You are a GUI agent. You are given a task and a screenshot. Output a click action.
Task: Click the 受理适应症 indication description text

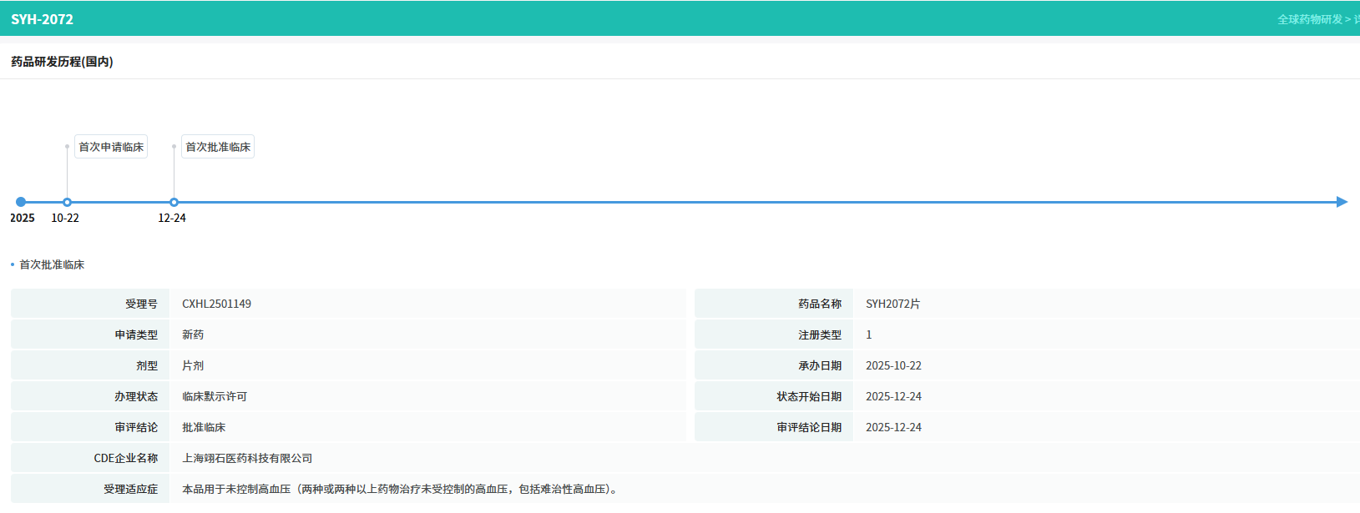[402, 489]
